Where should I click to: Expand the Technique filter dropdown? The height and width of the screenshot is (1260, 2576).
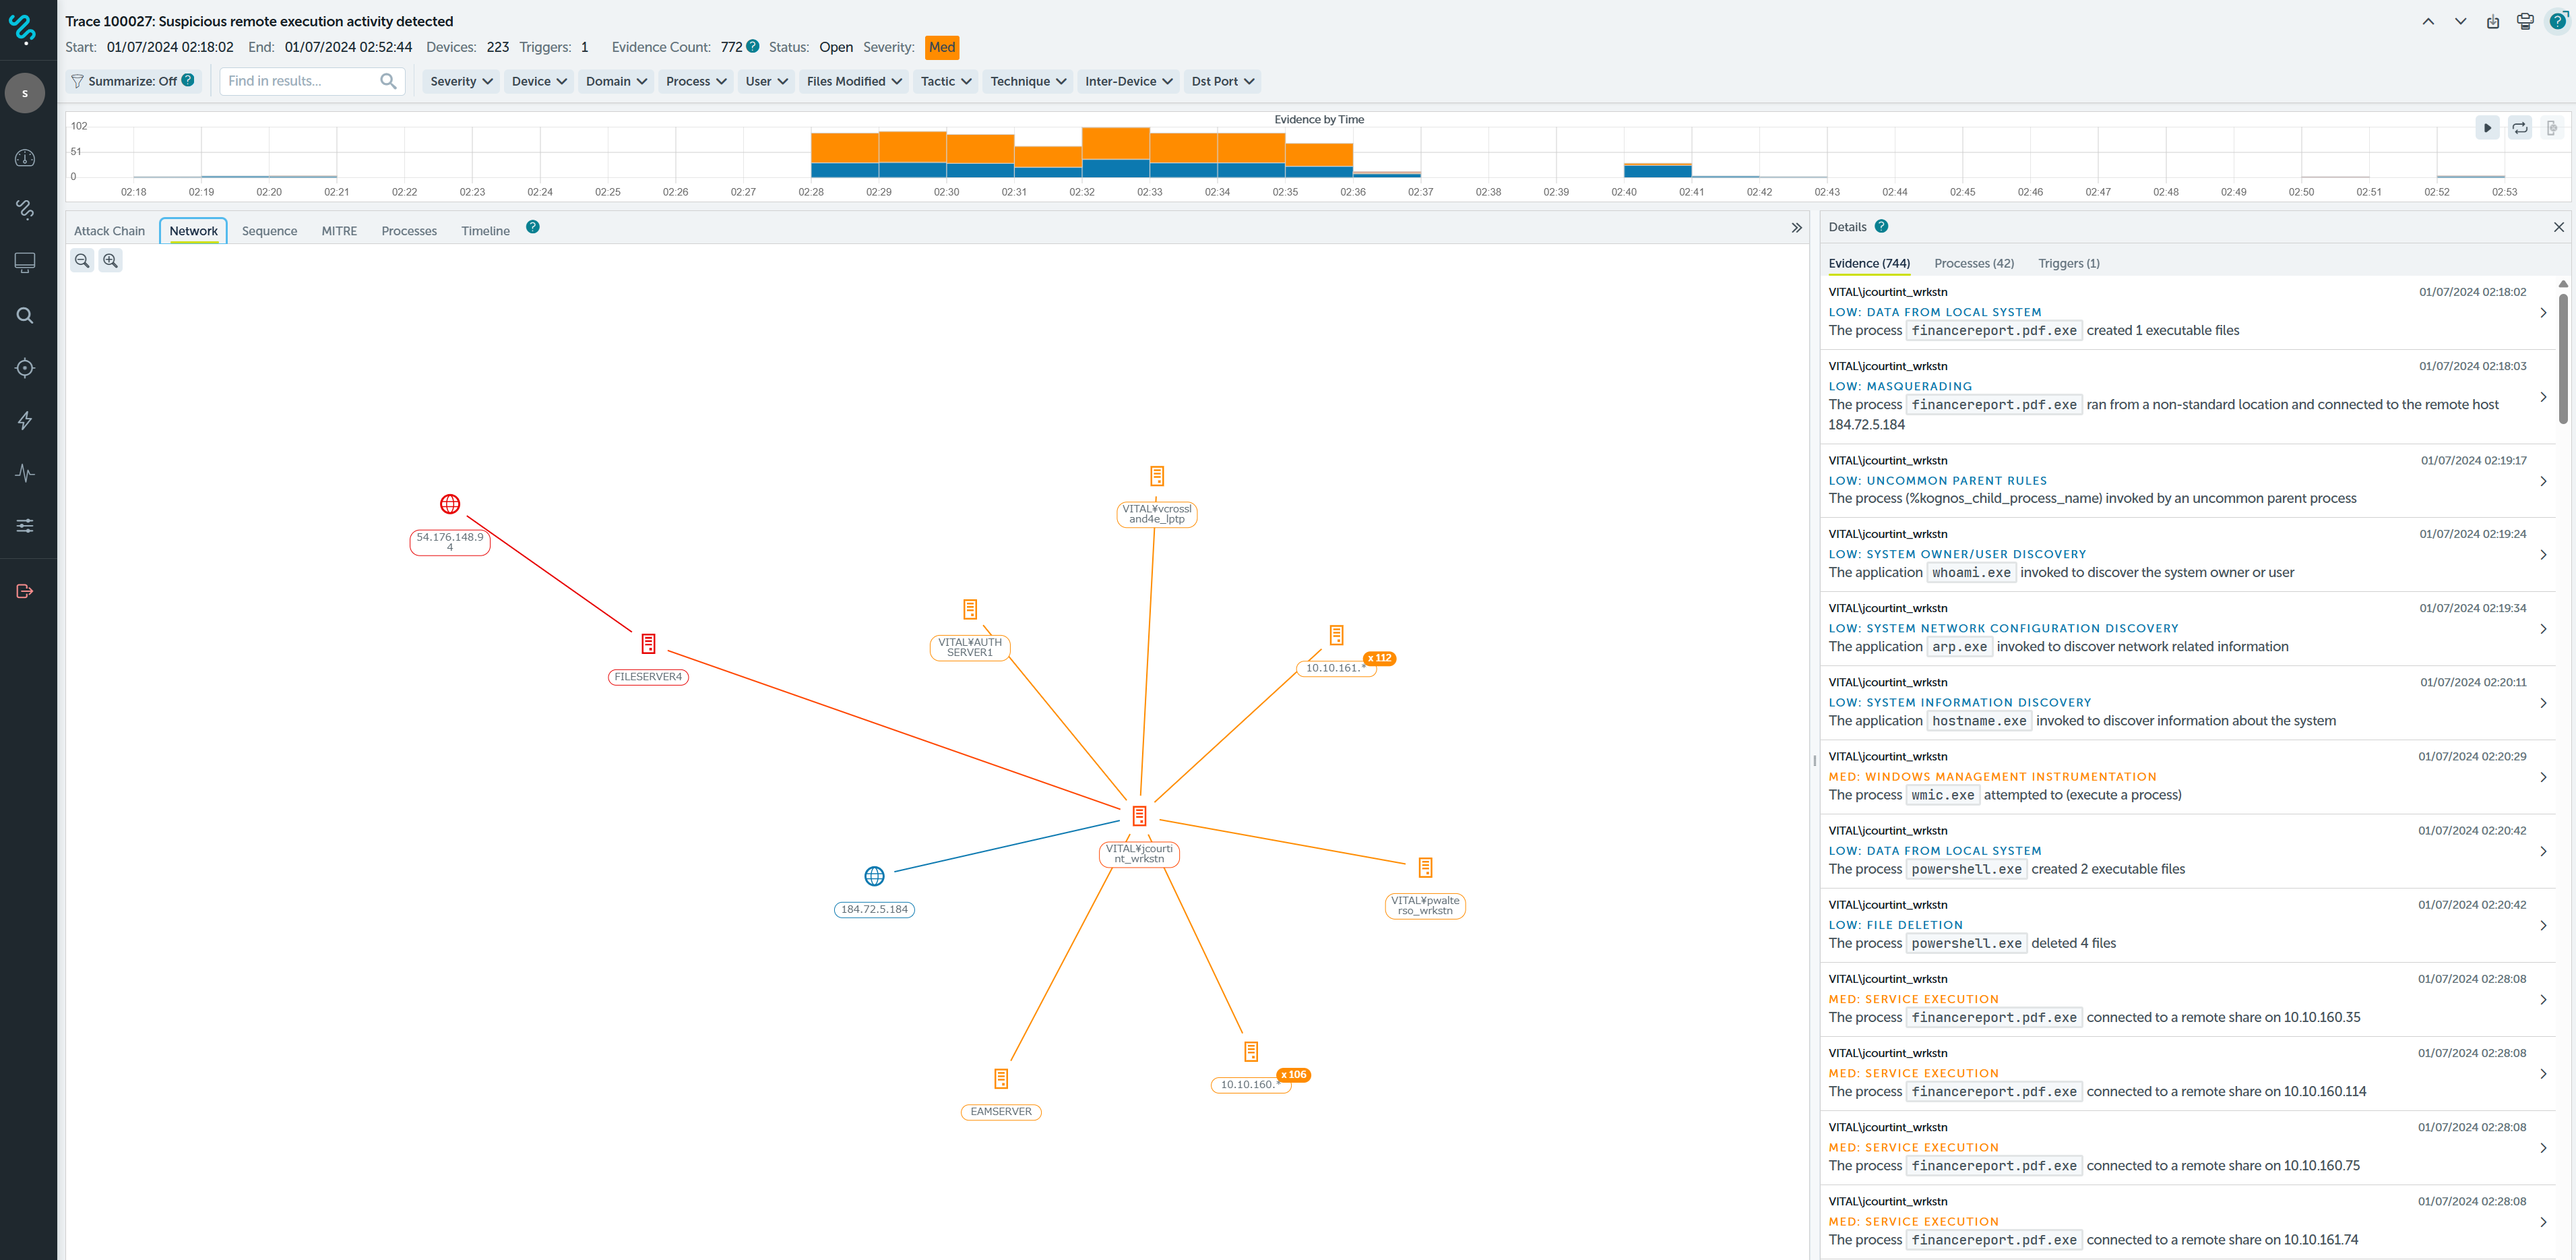(x=1028, y=81)
